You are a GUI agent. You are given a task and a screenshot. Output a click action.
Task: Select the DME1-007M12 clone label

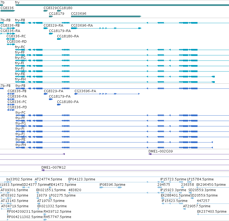(x=54, y=167)
